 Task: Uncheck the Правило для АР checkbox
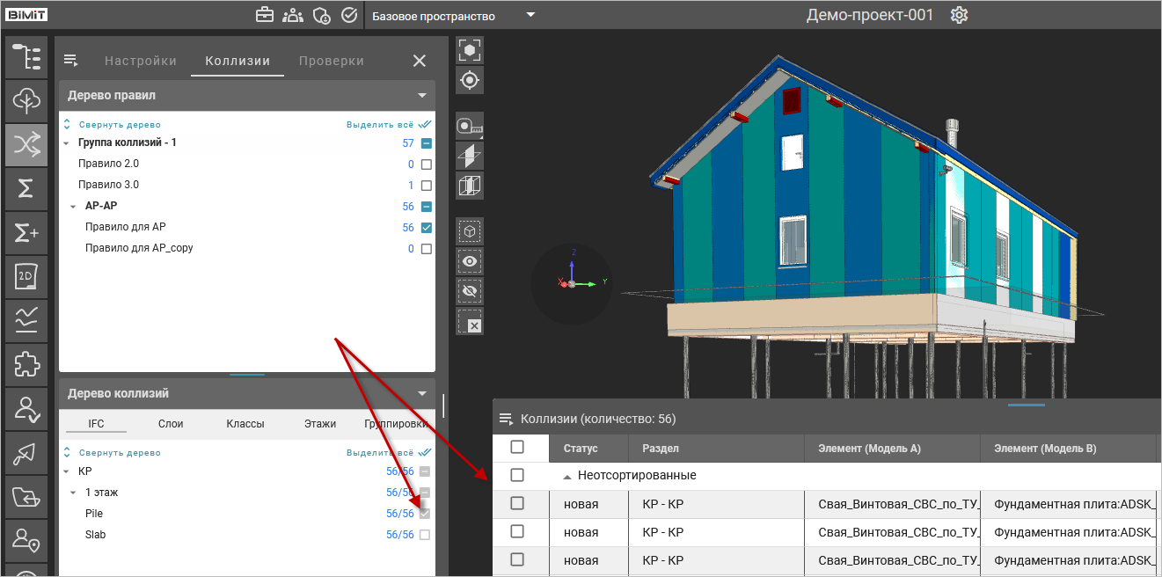[x=427, y=228]
